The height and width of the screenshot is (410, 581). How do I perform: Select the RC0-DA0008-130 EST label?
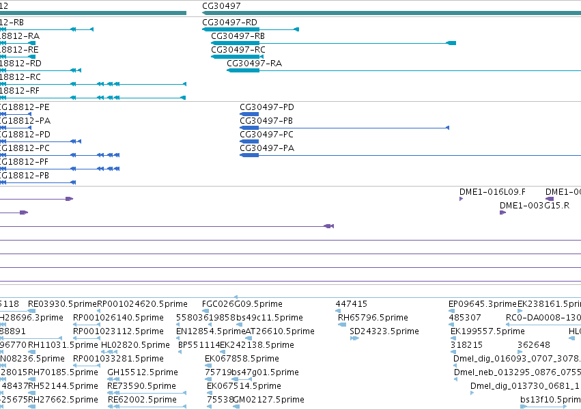[543, 318]
